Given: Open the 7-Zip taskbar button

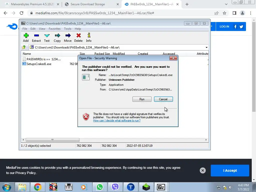Looking at the screenshot, I should (x=161, y=187).
